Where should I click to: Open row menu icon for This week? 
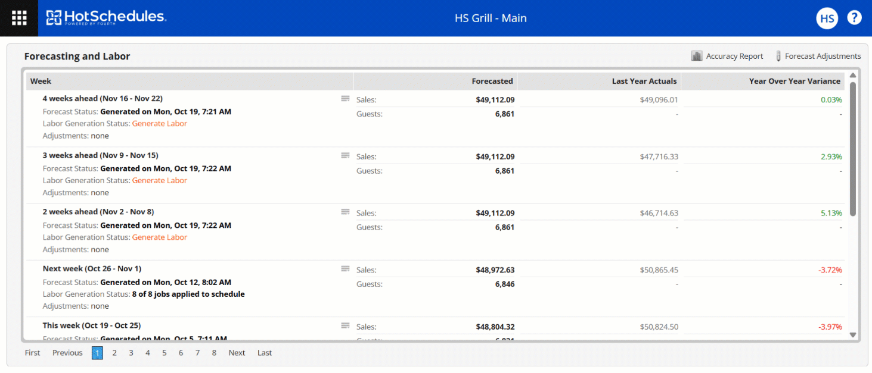[x=345, y=325]
